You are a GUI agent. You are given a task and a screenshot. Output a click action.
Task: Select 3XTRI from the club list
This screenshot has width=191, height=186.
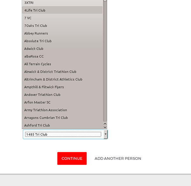pyautogui.click(x=62, y=3)
